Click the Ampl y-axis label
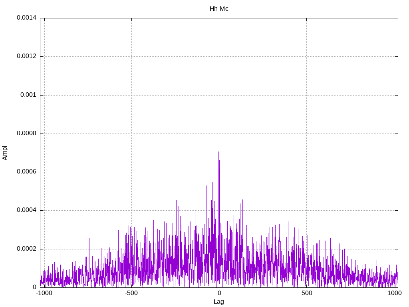409x307 pixels. [5, 153]
